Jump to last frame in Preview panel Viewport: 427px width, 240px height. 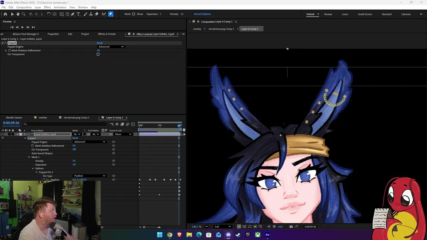33,27
